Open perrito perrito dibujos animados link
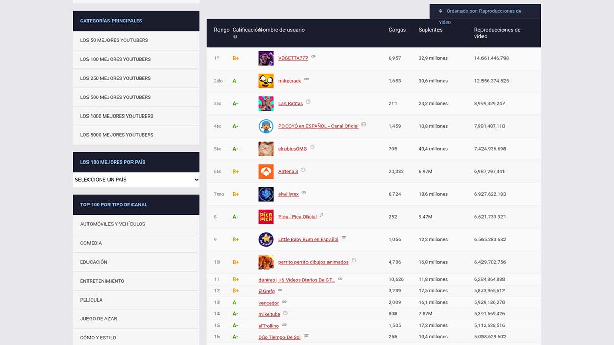 pos(313,262)
